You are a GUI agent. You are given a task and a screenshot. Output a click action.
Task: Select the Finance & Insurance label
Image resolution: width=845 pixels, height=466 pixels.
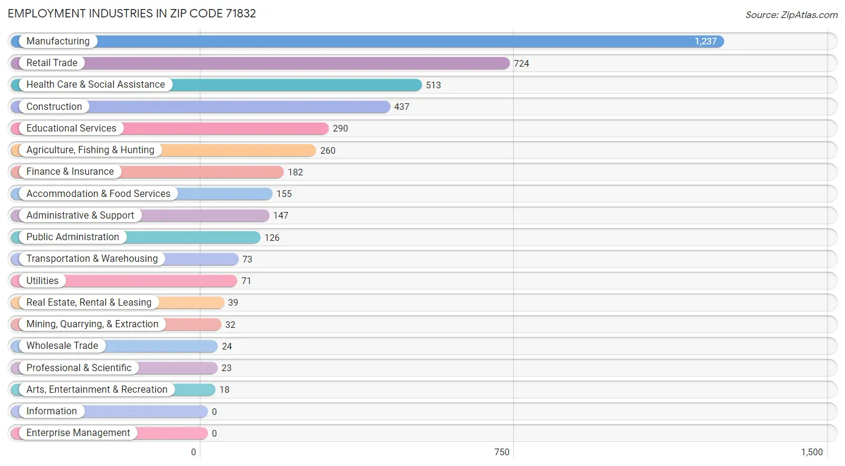(70, 172)
